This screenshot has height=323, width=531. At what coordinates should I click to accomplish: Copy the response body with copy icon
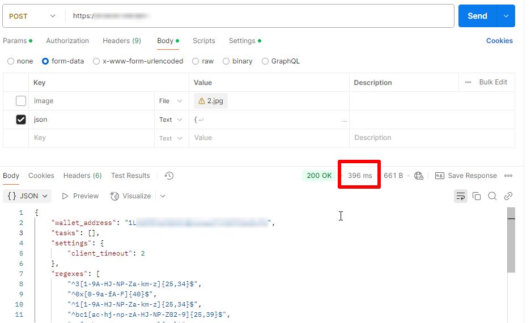pos(477,196)
